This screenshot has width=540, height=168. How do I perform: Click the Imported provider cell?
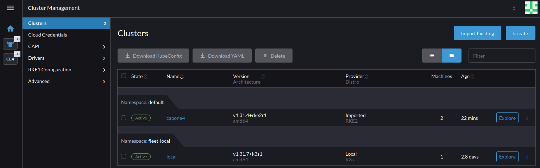(x=356, y=115)
